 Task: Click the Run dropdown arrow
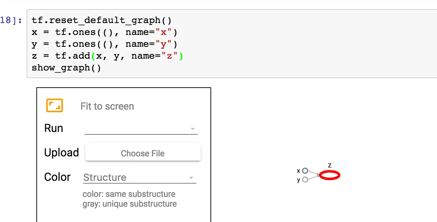click(192, 129)
